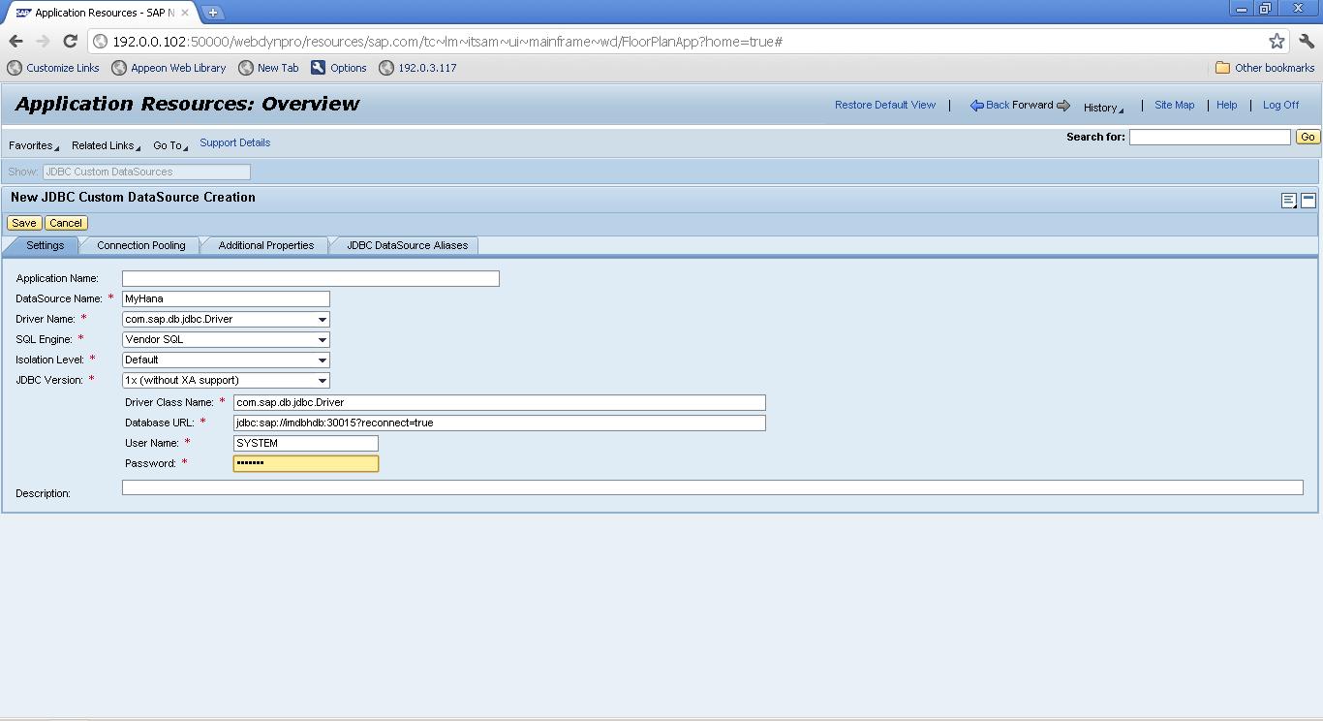The width and height of the screenshot is (1323, 721).
Task: Click the Show JDBC Custom DataSources field
Action: (146, 172)
